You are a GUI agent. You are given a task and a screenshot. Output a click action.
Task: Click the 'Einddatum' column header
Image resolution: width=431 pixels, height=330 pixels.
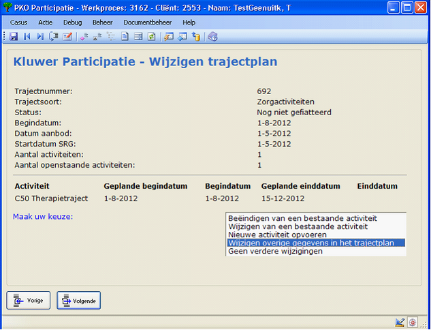tap(377, 186)
